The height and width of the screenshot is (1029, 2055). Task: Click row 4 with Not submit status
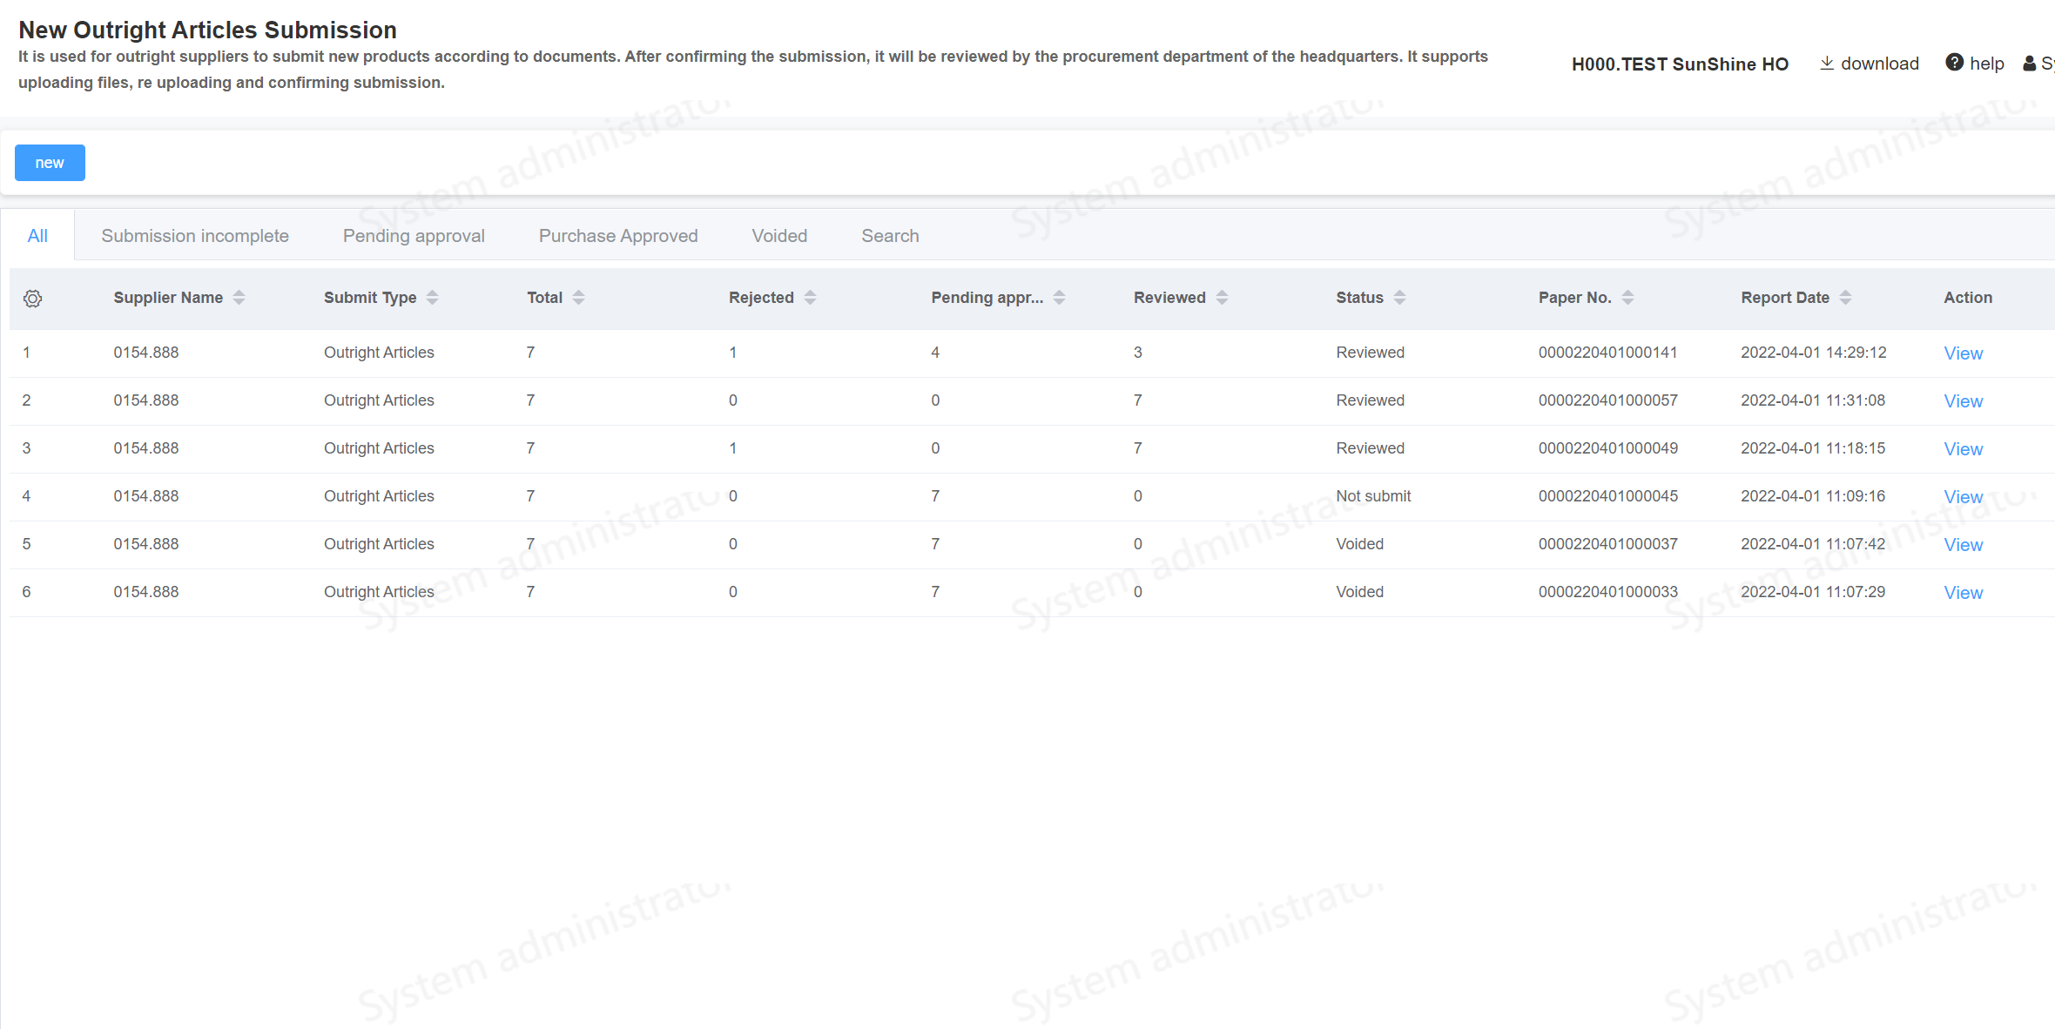(1373, 496)
